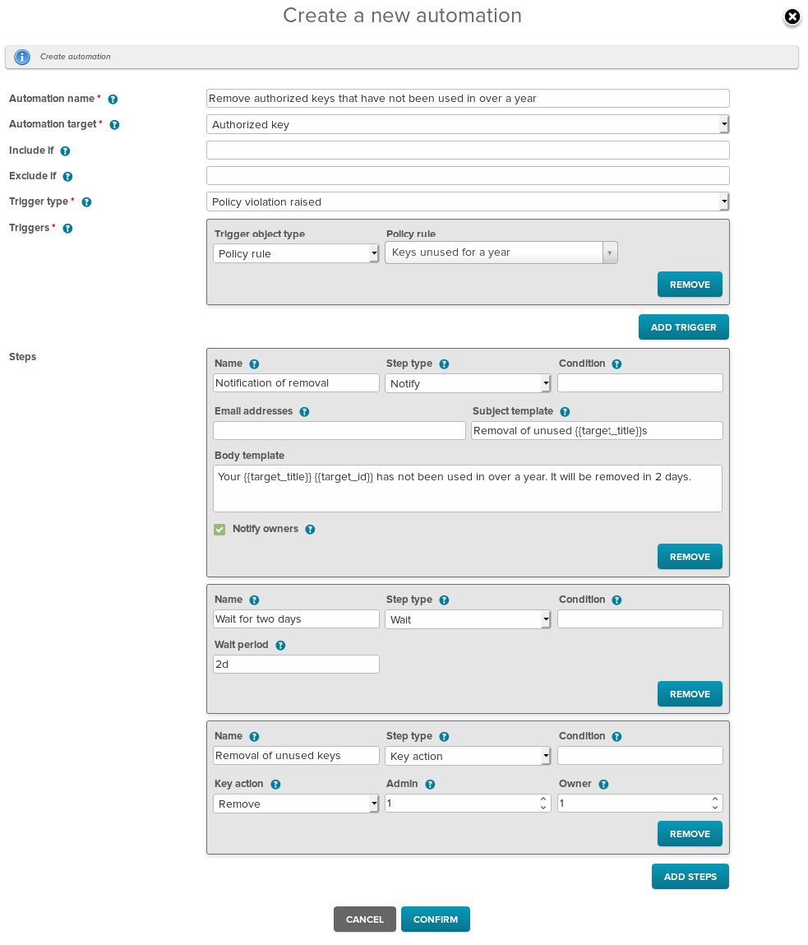The width and height of the screenshot is (808, 945).
Task: Click the ADD TRIGGER button
Action: tap(683, 327)
